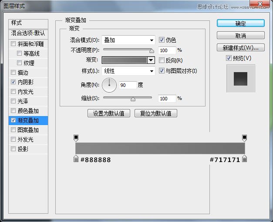Click the #888888 color stop
The width and height of the screenshot is (273, 222).
pos(76,158)
